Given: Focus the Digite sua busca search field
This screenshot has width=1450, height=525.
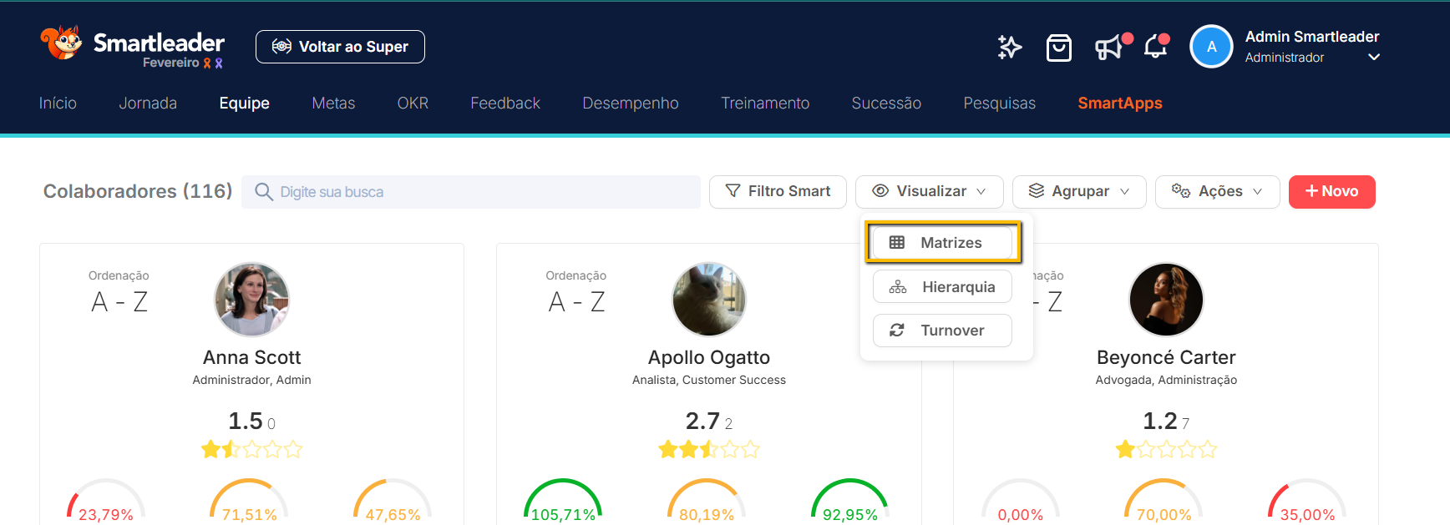Looking at the screenshot, I should click(x=471, y=192).
